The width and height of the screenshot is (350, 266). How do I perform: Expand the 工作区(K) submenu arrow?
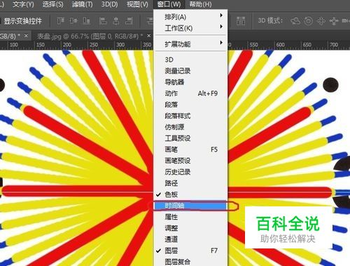pyautogui.click(x=221, y=27)
